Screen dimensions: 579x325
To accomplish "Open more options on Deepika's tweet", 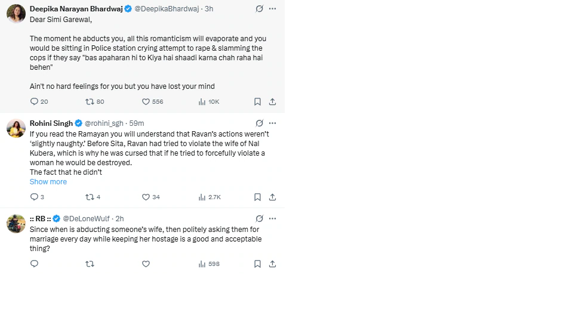I will click(272, 9).
